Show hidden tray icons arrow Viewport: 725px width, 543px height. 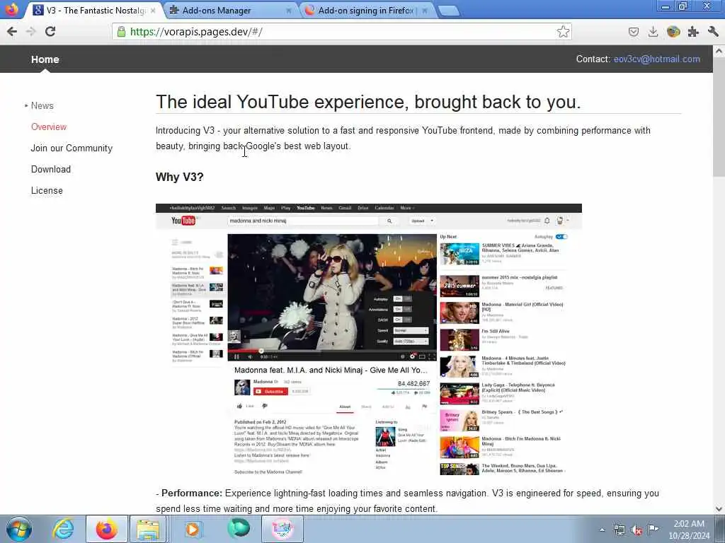(602, 530)
